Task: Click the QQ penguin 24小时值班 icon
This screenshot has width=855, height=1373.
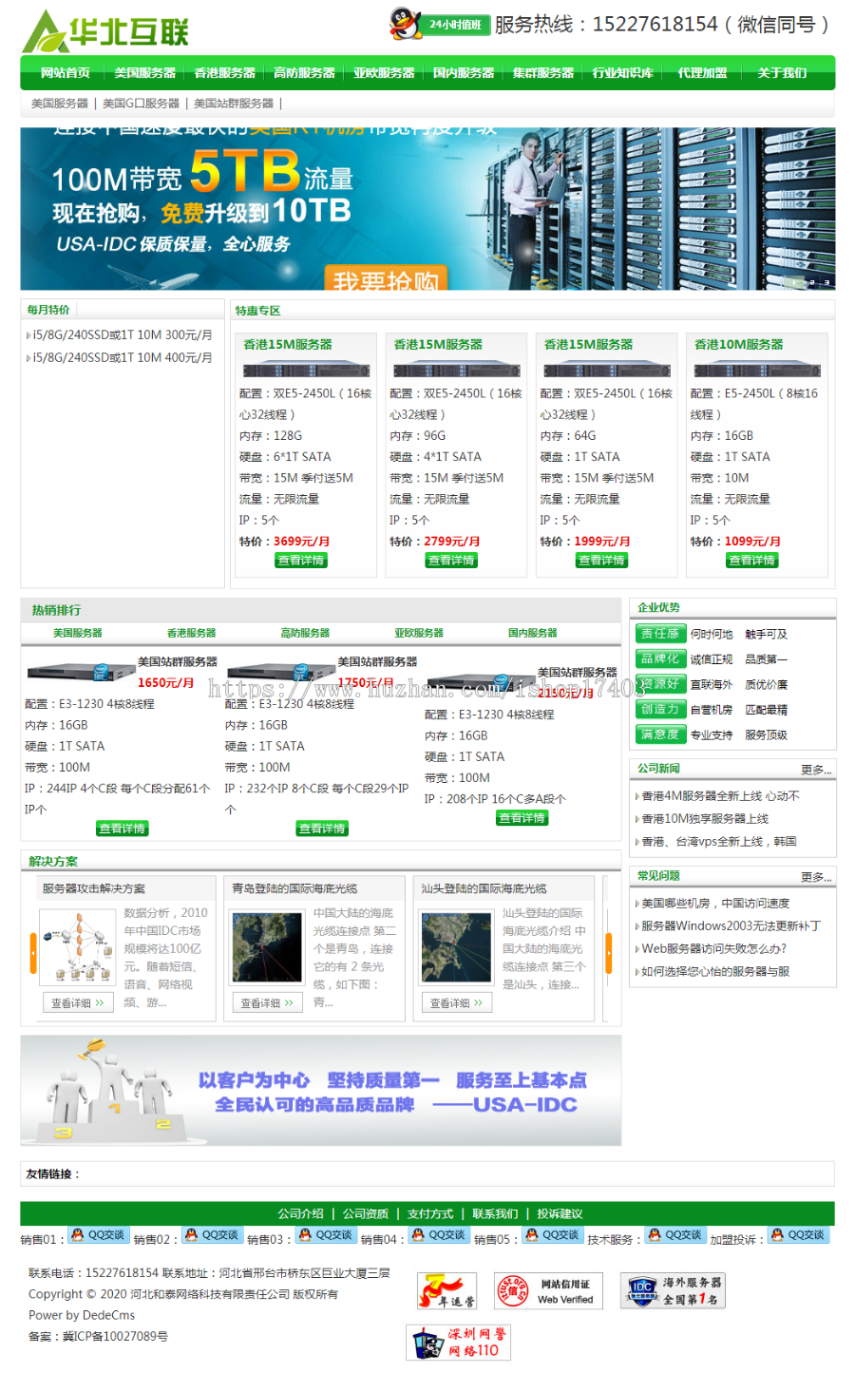Action: click(x=440, y=24)
